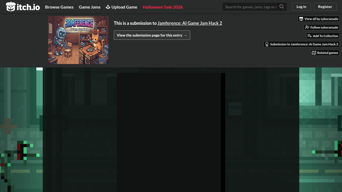View all by sykoramade
Viewport: 342px width, 192px height.
(318, 19)
